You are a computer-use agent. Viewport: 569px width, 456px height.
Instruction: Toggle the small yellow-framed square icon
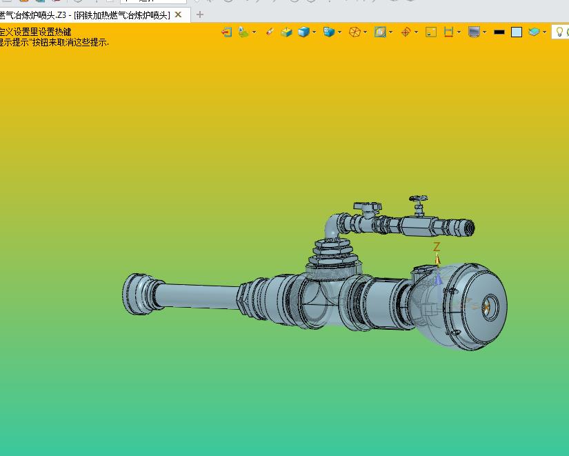coord(431,32)
